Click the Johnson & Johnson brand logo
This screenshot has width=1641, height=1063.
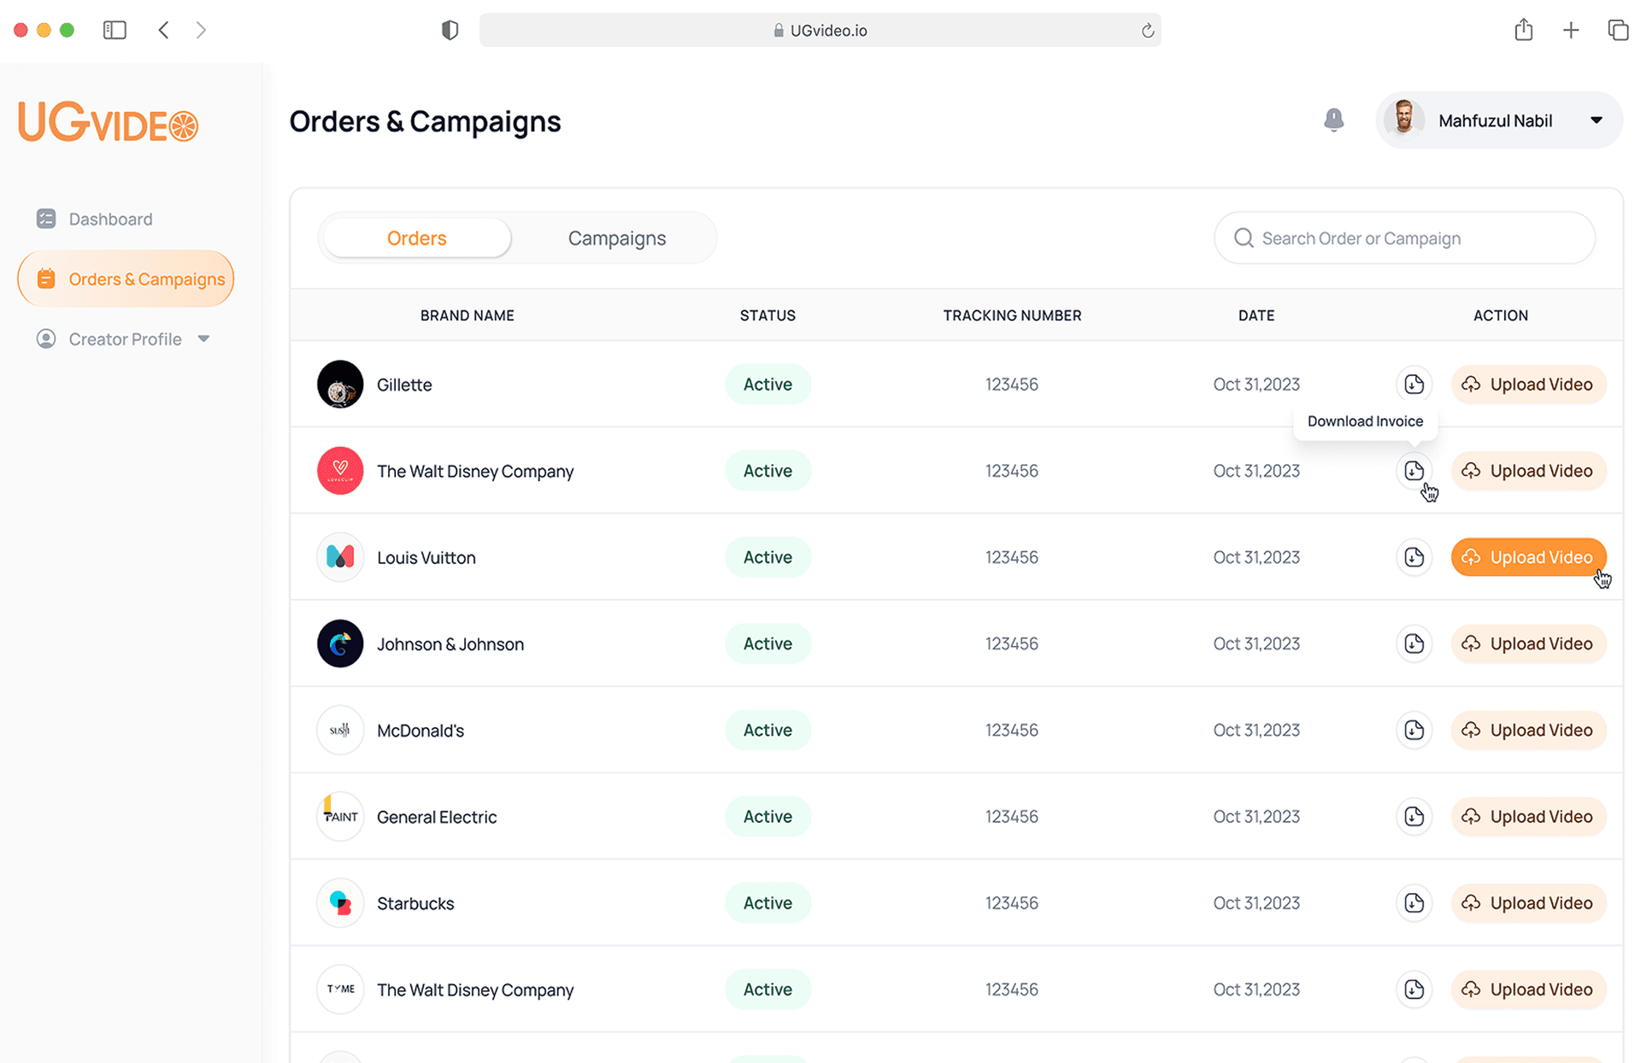340,643
